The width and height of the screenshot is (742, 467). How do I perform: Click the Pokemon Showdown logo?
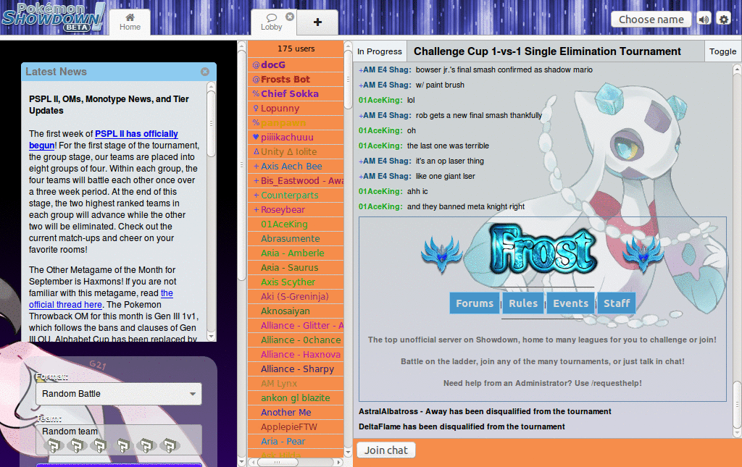[x=53, y=17]
